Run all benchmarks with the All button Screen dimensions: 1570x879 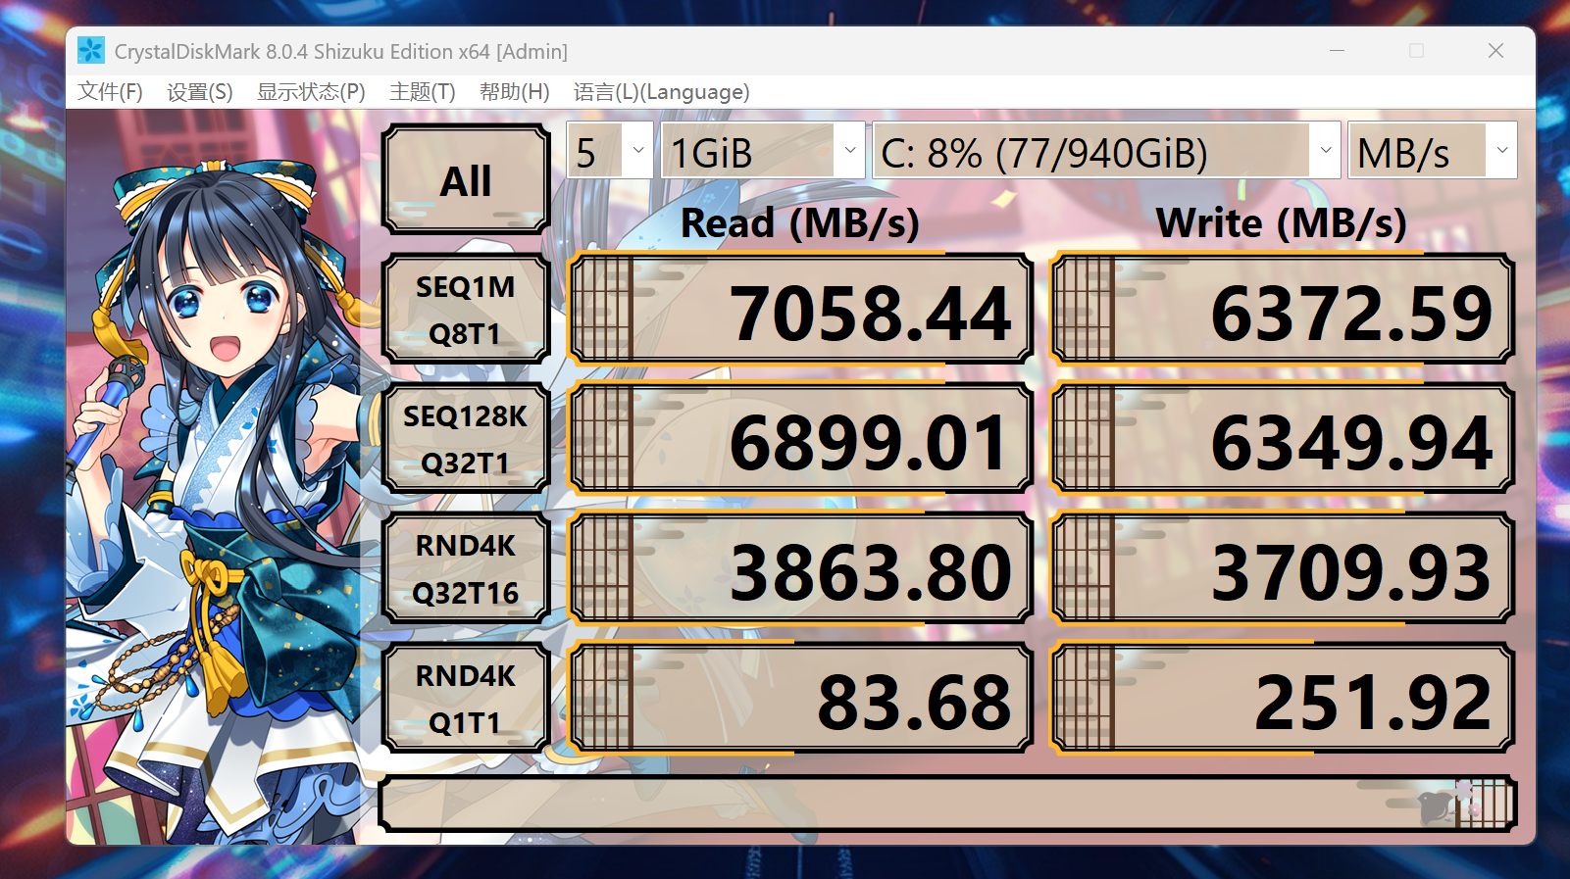tap(466, 179)
